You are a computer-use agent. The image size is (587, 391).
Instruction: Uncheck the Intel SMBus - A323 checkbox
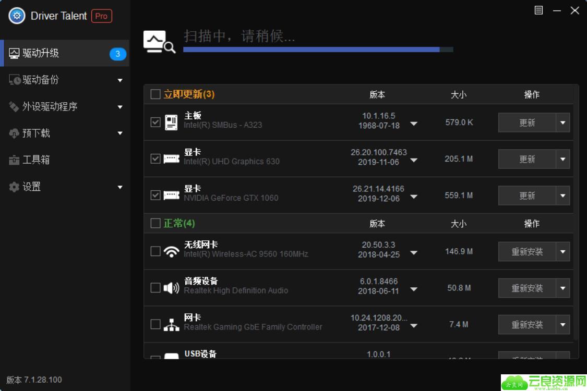pos(155,123)
